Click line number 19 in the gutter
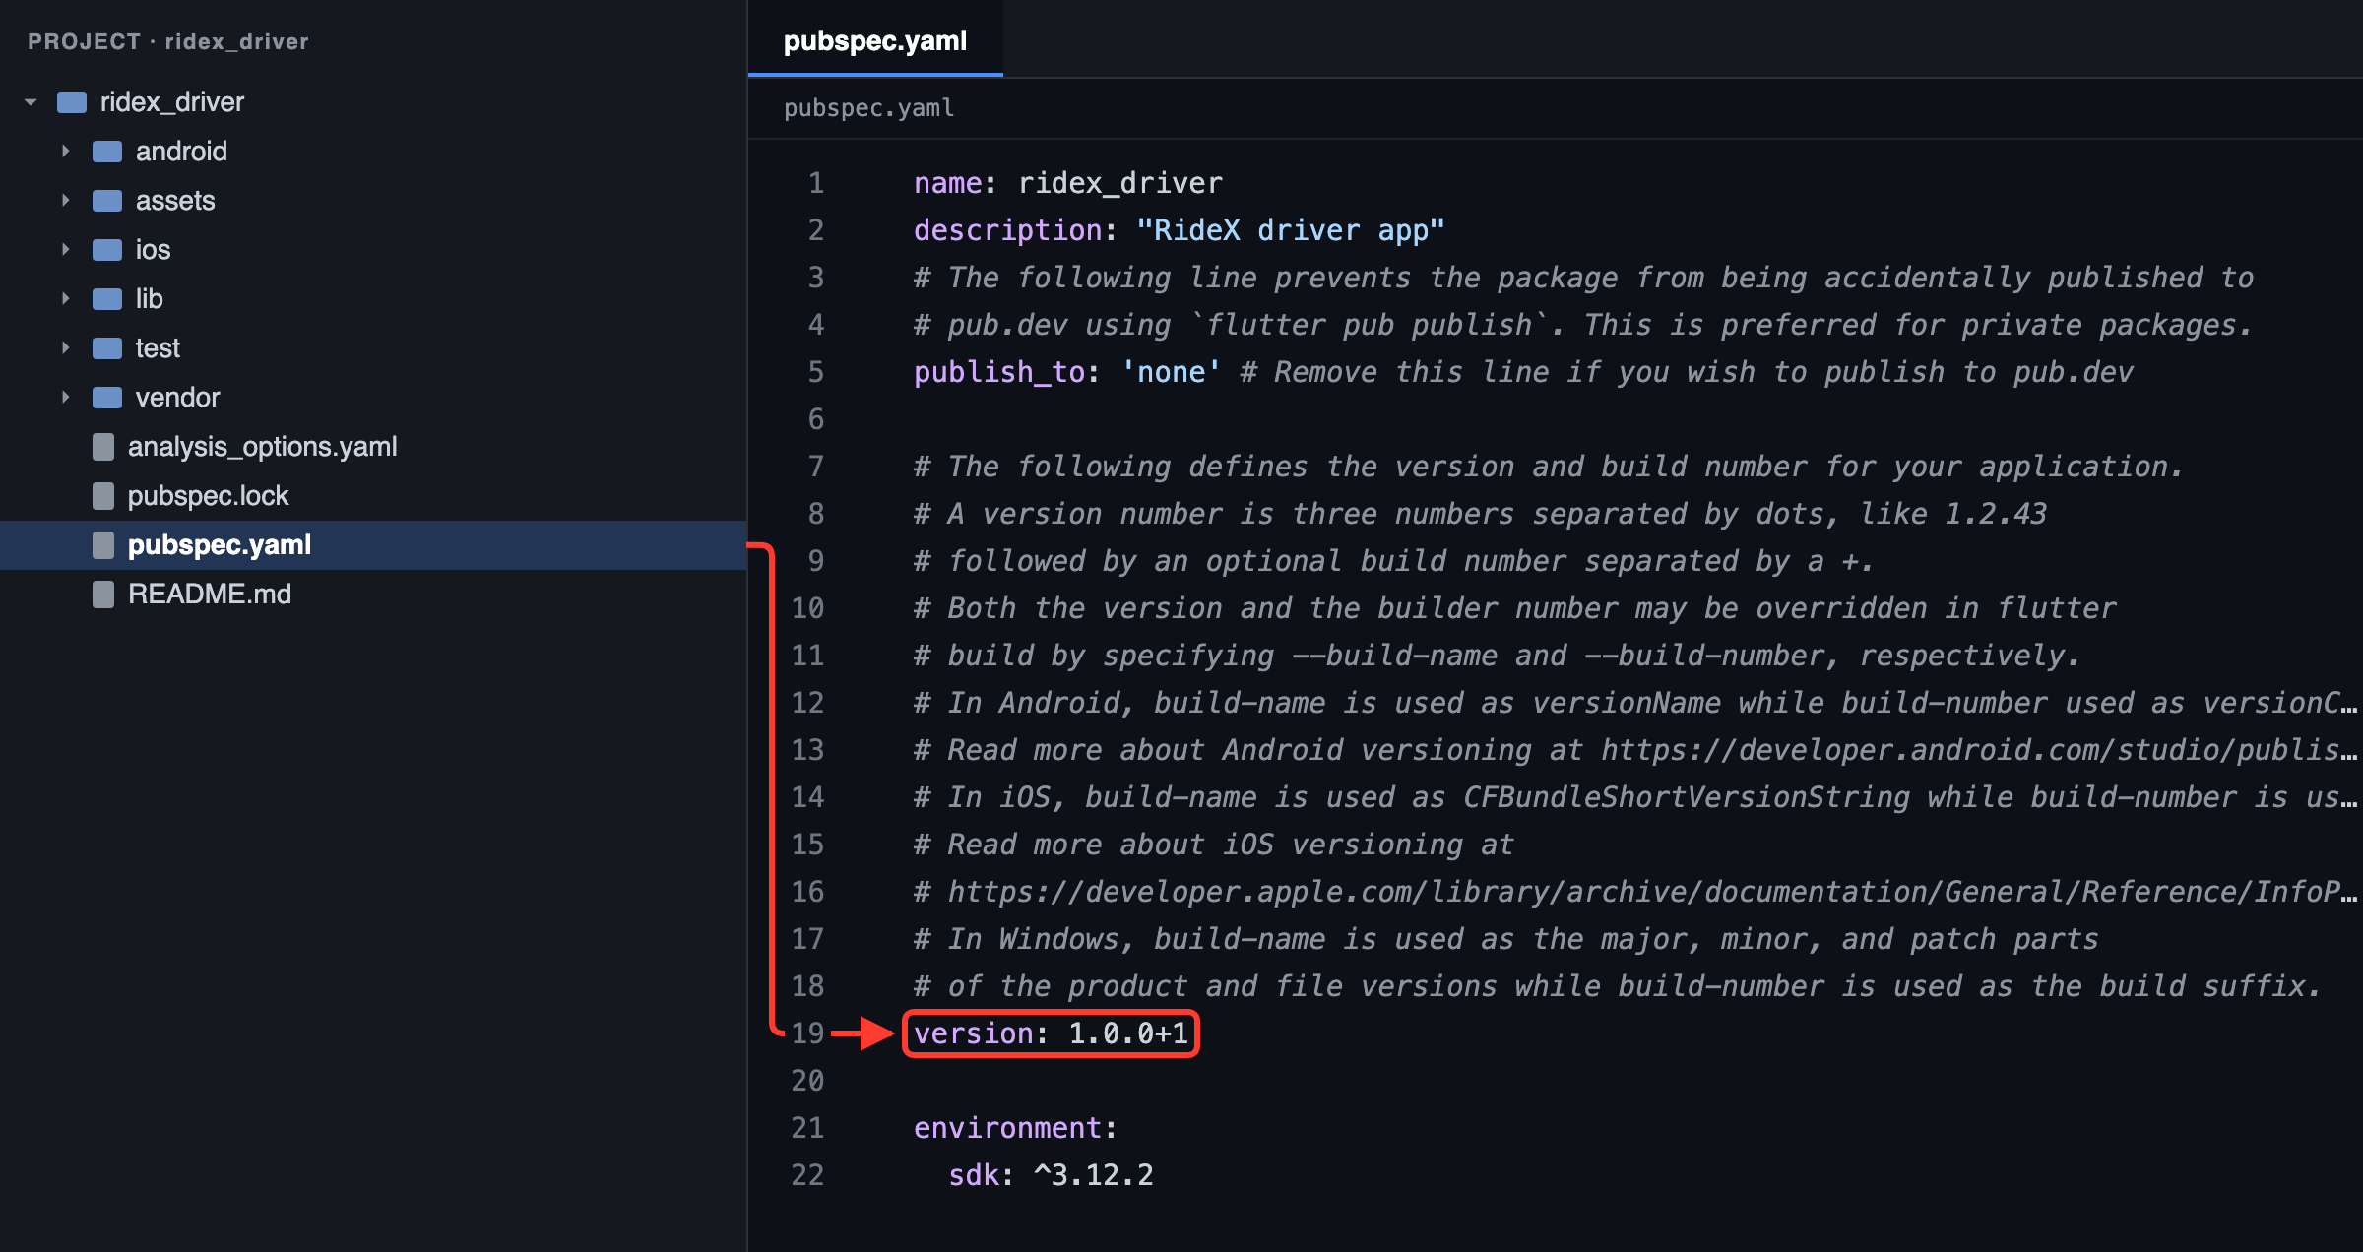Screen dimensions: 2363x1252 click(x=807, y=1033)
